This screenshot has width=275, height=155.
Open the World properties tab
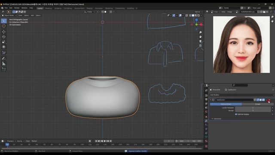(206, 112)
